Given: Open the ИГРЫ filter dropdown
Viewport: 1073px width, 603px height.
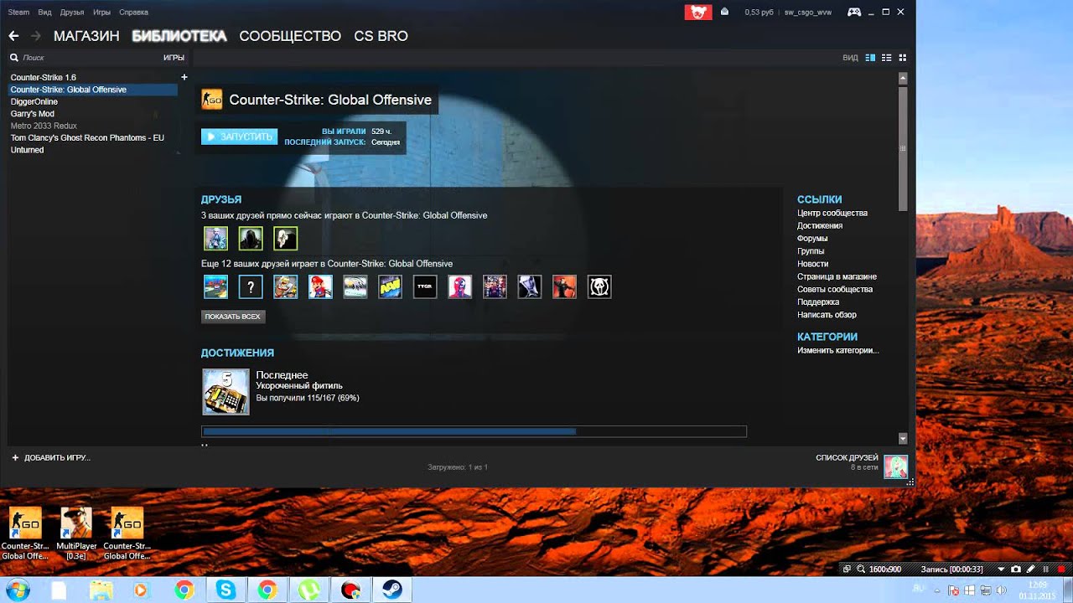Looking at the screenshot, I should point(174,58).
